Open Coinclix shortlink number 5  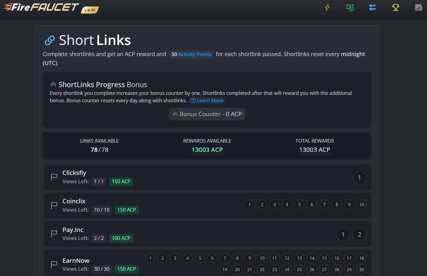click(x=300, y=205)
